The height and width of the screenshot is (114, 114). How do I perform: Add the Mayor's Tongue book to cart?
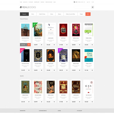pos(42,102)
